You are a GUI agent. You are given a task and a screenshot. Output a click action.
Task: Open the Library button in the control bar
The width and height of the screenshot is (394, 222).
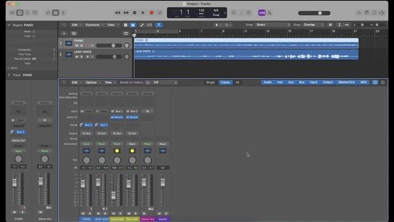[12, 12]
